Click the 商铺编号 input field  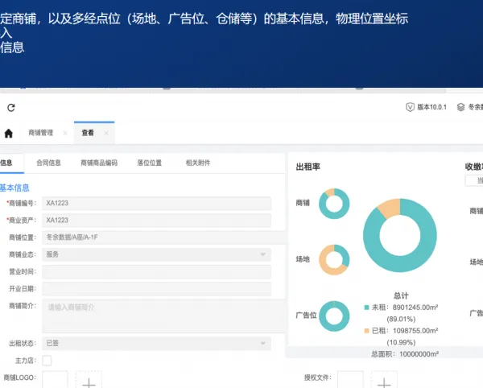(x=156, y=203)
